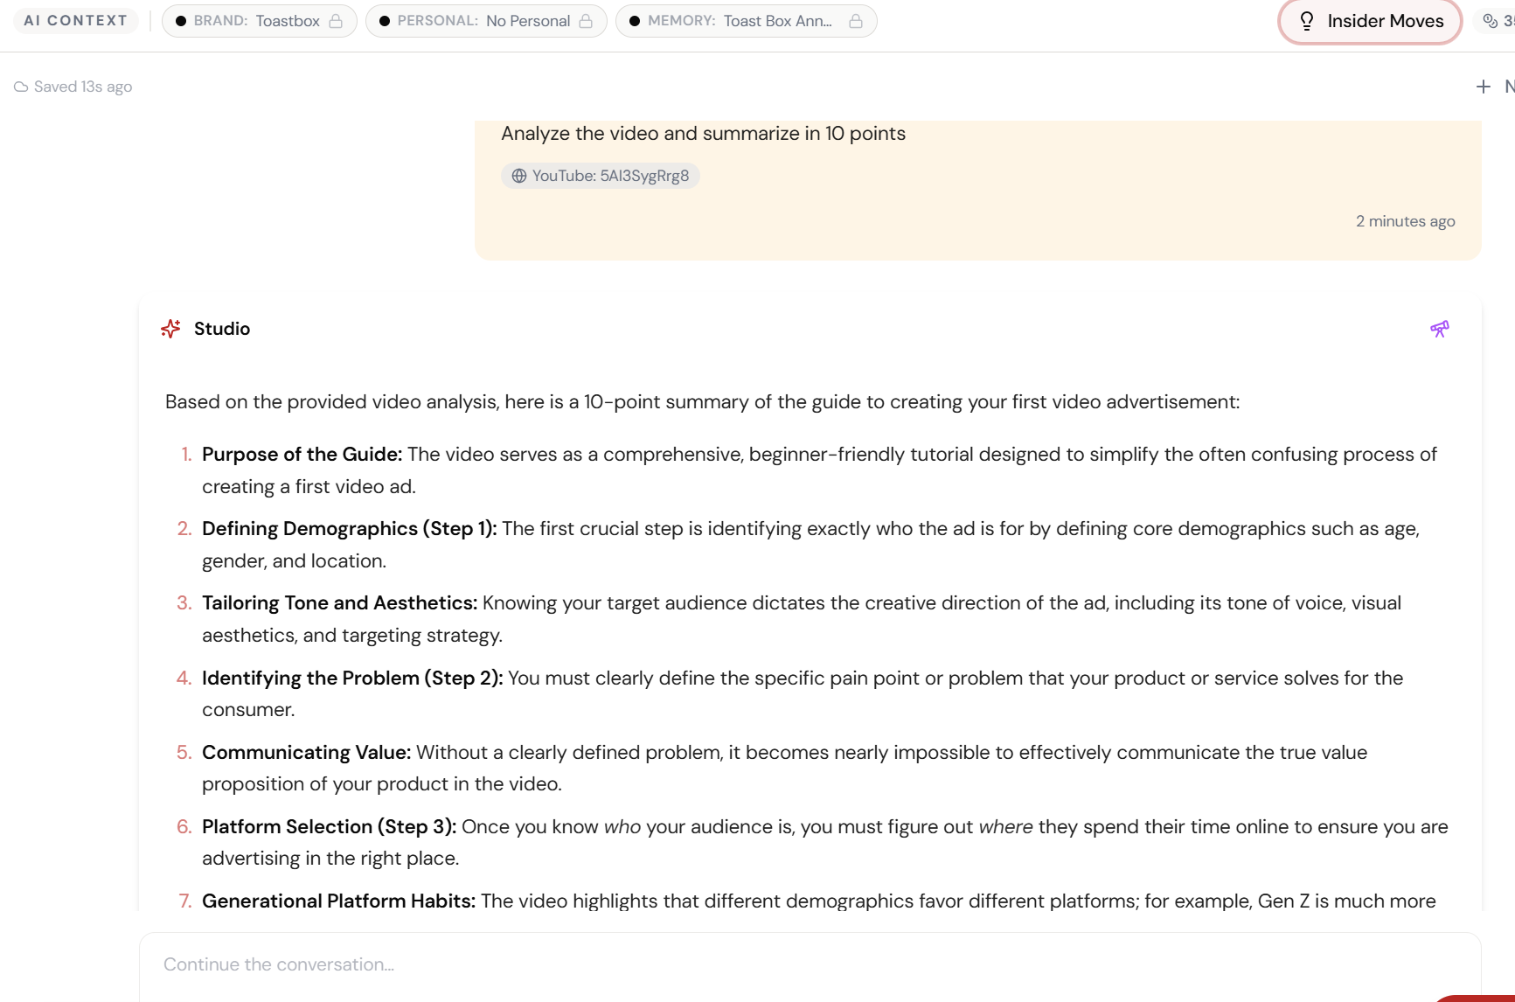Toggle the lock on the Brand context
This screenshot has width=1515, height=1002.
(x=336, y=21)
